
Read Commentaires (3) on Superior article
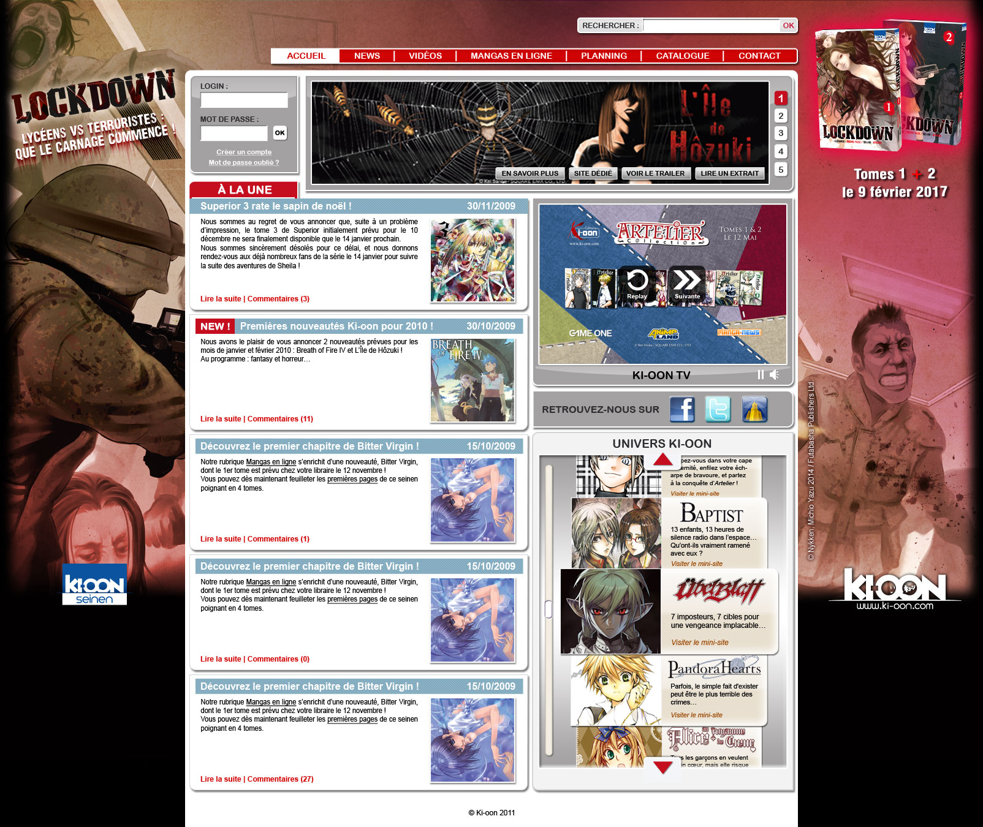point(278,299)
